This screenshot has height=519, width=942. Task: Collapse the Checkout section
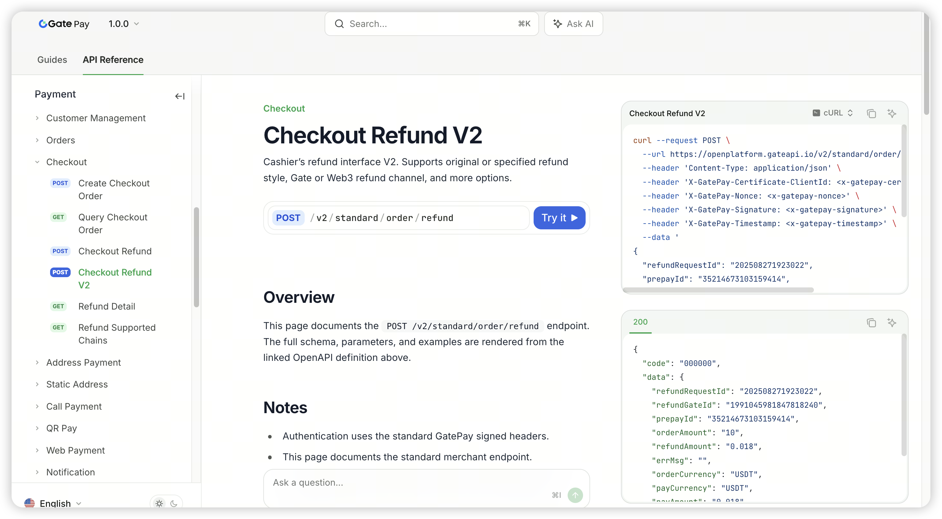click(66, 162)
